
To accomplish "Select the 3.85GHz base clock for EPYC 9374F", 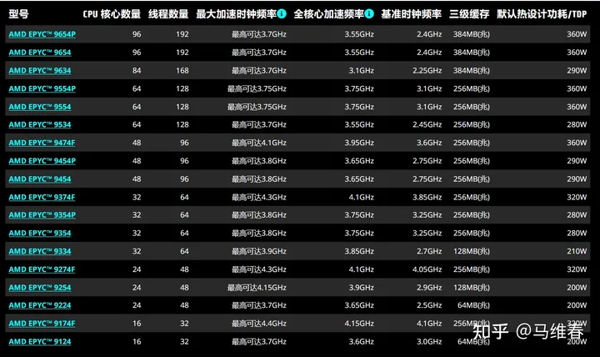I will pos(427,197).
